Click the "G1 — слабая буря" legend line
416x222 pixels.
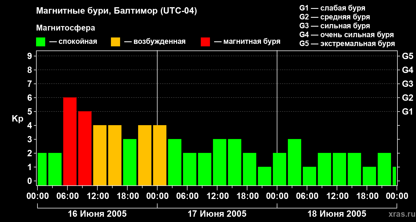(332, 8)
